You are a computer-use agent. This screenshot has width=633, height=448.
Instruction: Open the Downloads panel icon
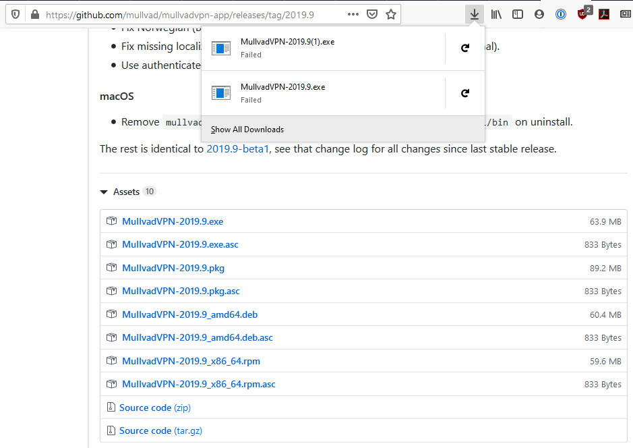[x=474, y=13]
